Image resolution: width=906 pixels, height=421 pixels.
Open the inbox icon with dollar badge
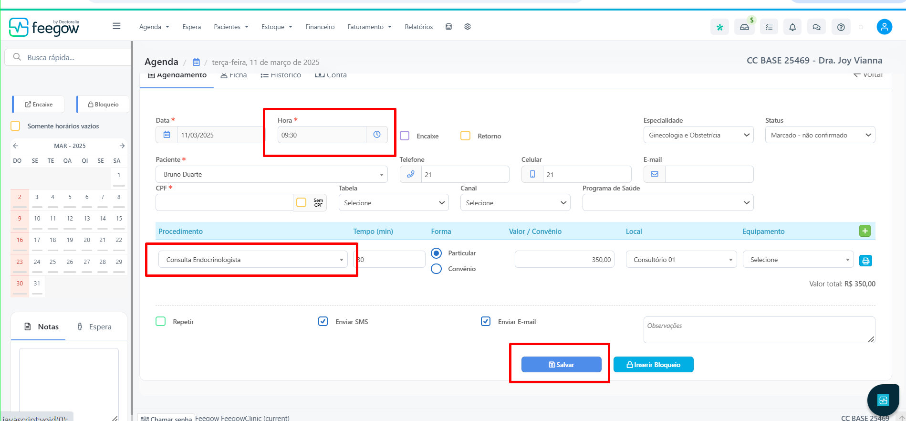[x=744, y=27]
